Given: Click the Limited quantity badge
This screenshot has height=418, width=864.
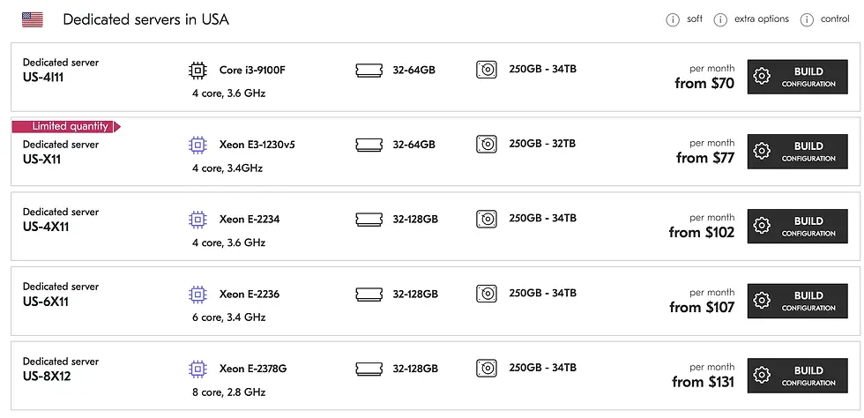Looking at the screenshot, I should (65, 126).
